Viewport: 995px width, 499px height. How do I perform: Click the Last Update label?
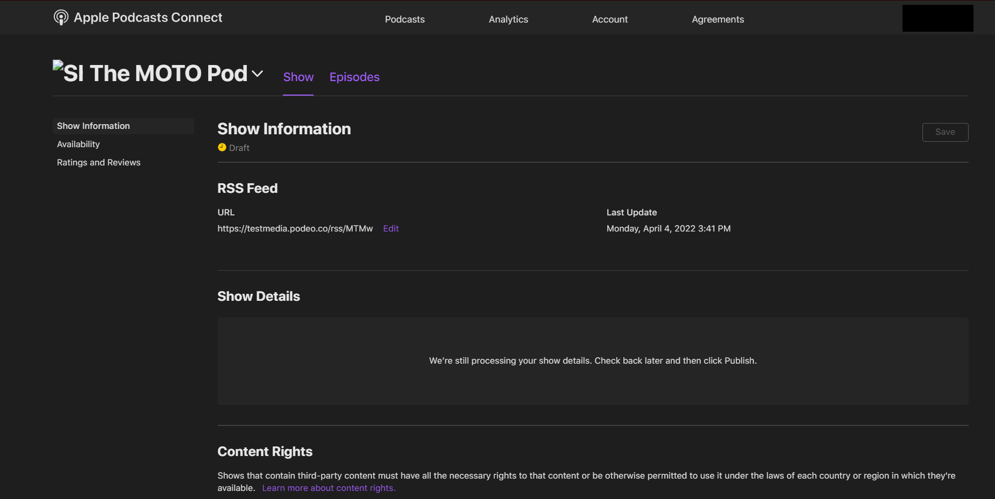(632, 212)
